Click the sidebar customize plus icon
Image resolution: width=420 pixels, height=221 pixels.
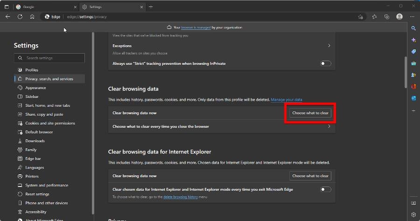pos(413,110)
